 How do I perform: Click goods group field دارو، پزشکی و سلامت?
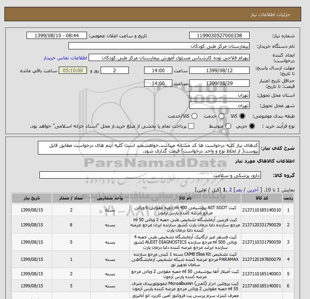[150, 175]
